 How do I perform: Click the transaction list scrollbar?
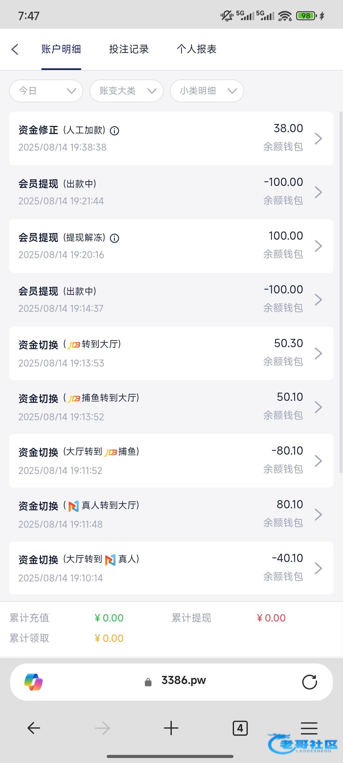click(341, 286)
